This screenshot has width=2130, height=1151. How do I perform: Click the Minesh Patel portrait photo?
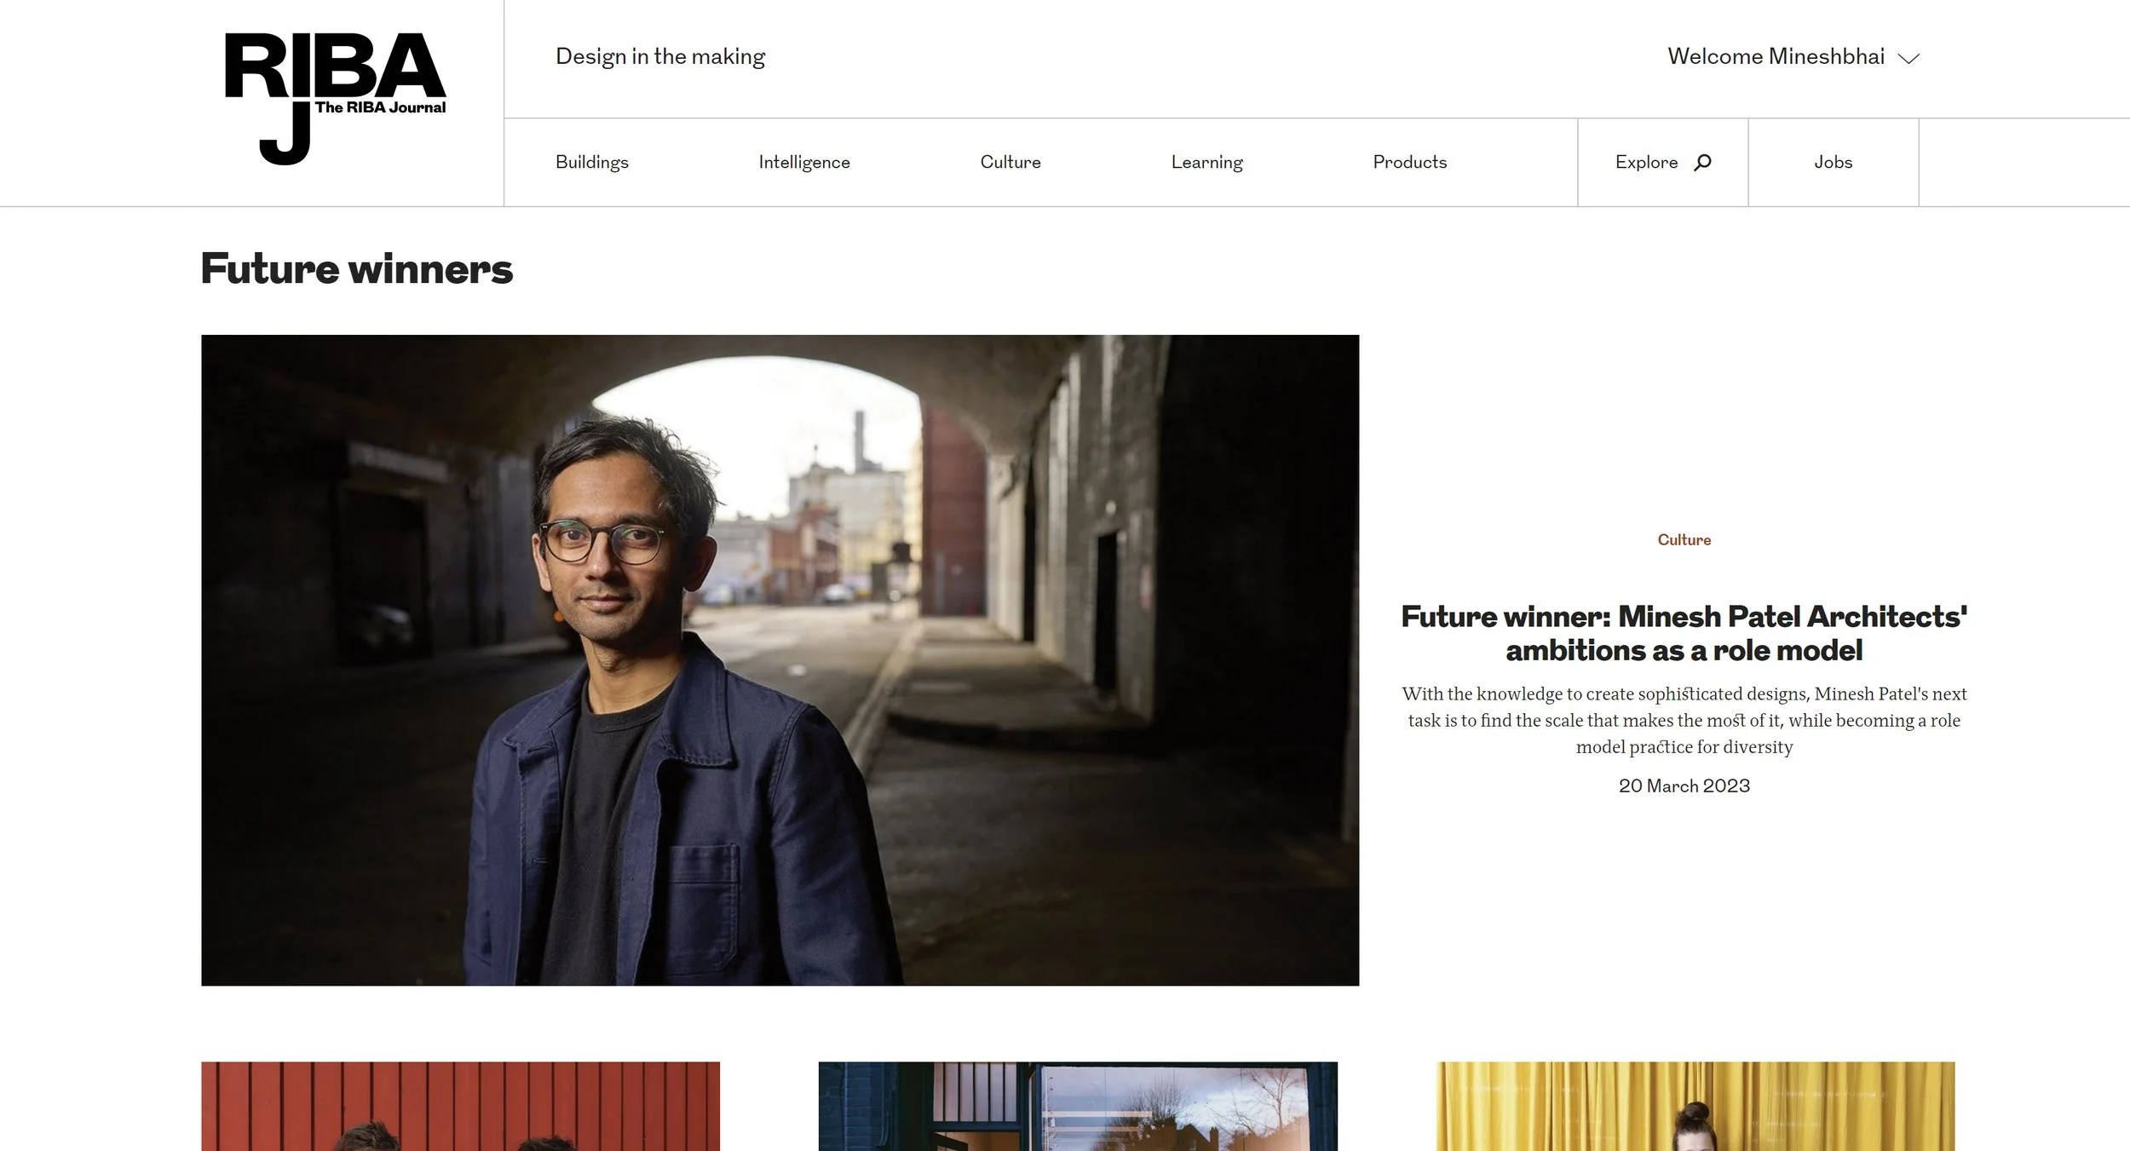pyautogui.click(x=780, y=660)
